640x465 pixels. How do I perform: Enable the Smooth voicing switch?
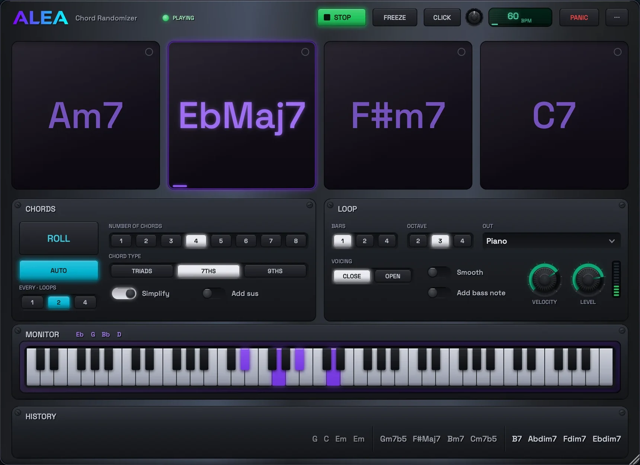click(x=439, y=272)
